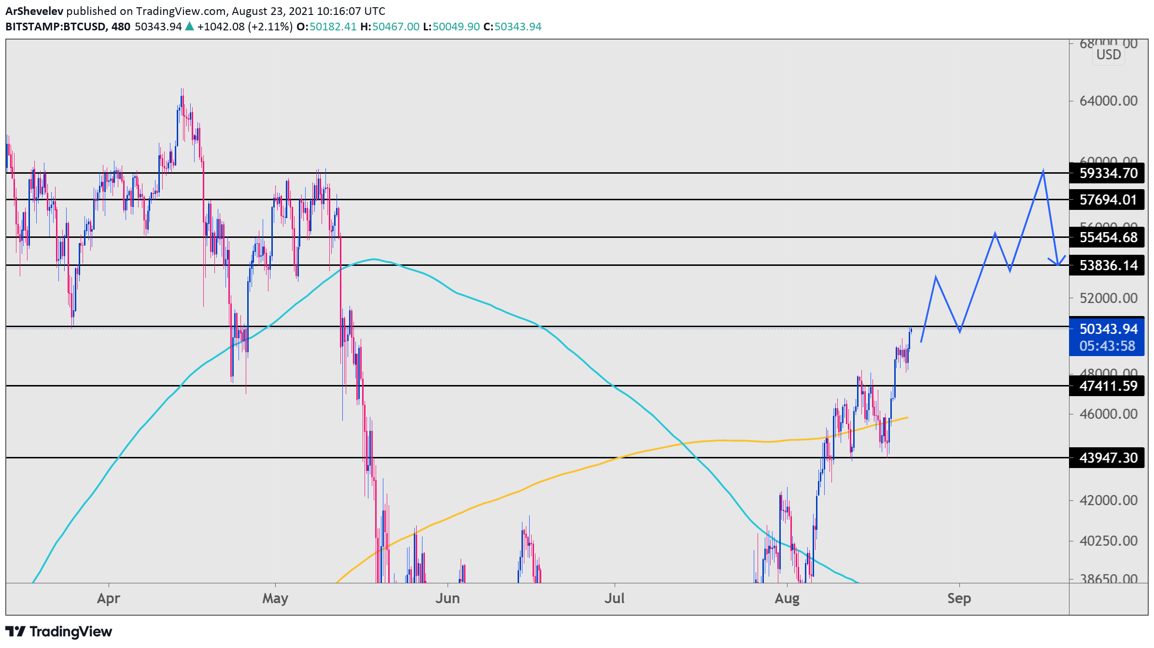Click the Aug label on the time axis
The height and width of the screenshot is (648, 1154).
click(x=787, y=598)
